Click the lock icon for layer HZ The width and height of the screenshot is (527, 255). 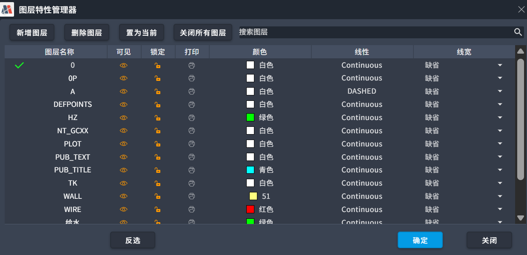[x=157, y=117]
